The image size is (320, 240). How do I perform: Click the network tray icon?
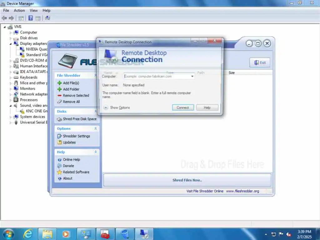(273, 234)
